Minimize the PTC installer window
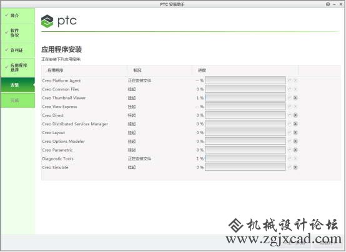This screenshot has height=252, width=346. point(335,4)
